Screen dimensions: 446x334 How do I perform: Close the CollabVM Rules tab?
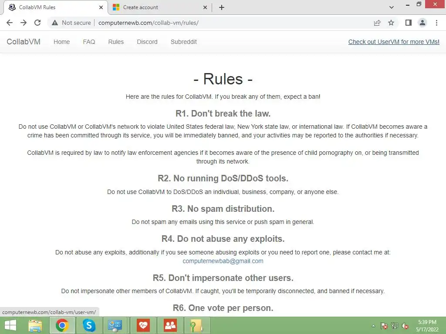click(101, 7)
